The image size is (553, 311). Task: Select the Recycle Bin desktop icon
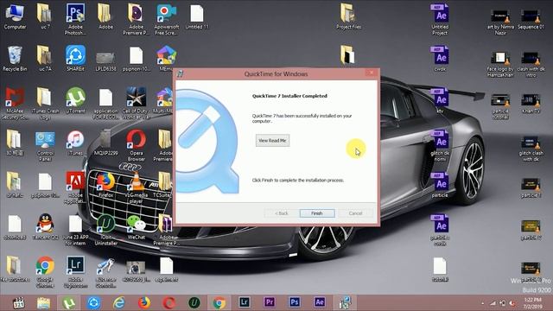(15, 59)
